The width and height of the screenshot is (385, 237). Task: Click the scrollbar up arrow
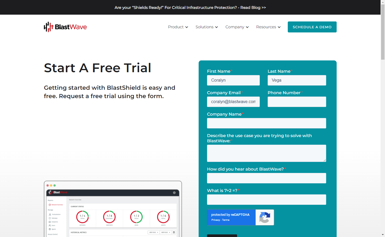click(383, 2)
